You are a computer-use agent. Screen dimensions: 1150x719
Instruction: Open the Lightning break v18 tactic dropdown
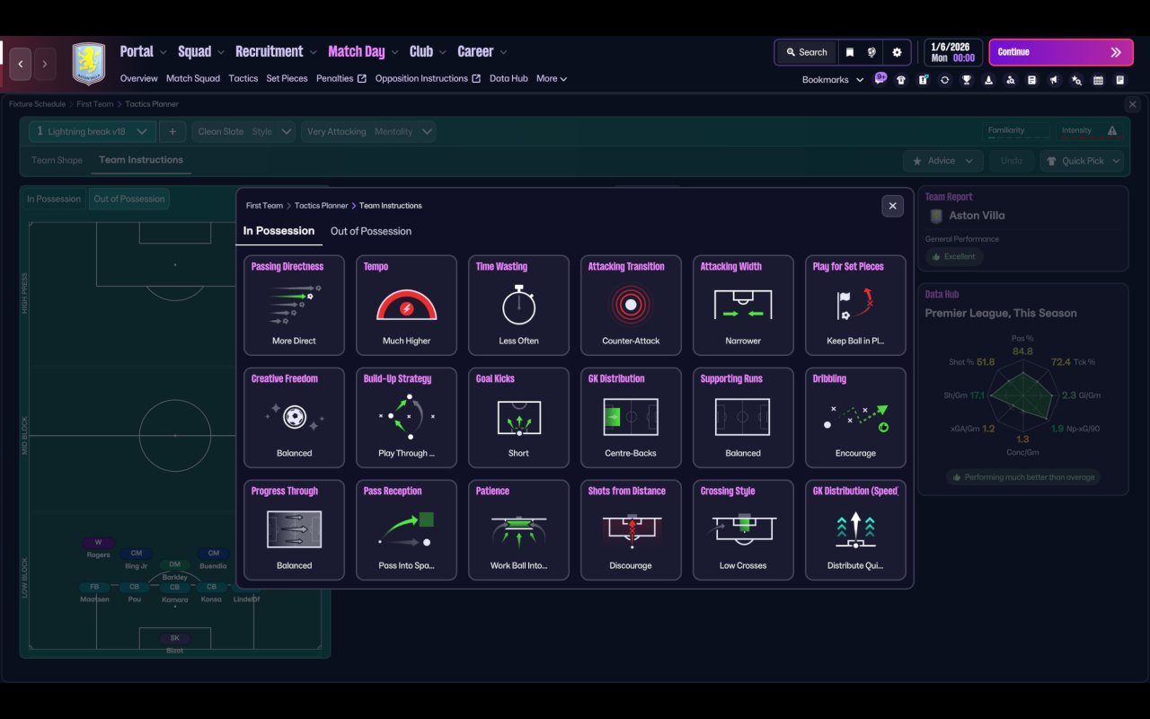tap(92, 131)
